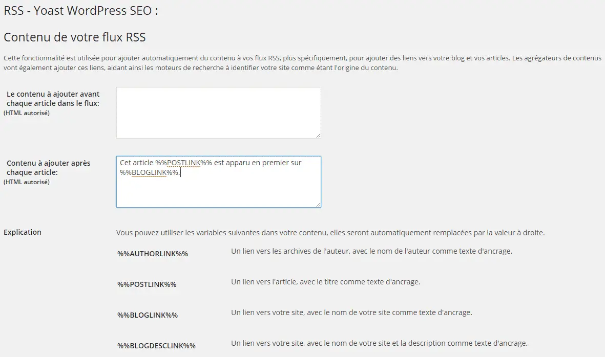Select the %%BLOGDESCLINK%% variable text
Screen dimensions: 605x357
157,346
